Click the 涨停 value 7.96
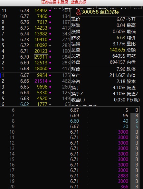The width and height of the screenshot is (143, 189). coord(121,69)
